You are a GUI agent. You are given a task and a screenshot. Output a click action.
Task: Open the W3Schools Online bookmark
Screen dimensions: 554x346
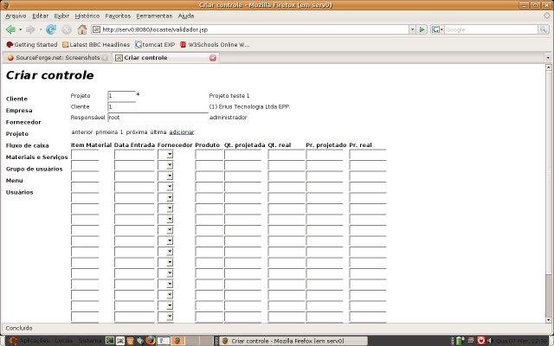(215, 44)
